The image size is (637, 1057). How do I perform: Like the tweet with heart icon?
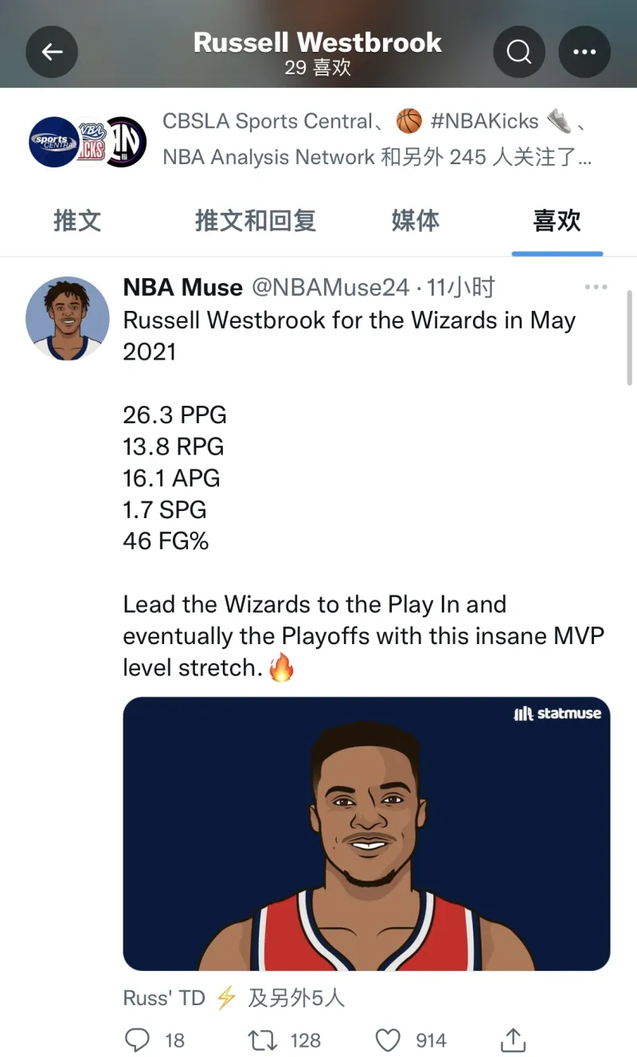[388, 1039]
